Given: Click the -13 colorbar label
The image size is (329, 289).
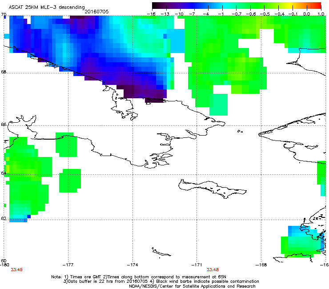Looking at the screenshot, I should (165, 14).
